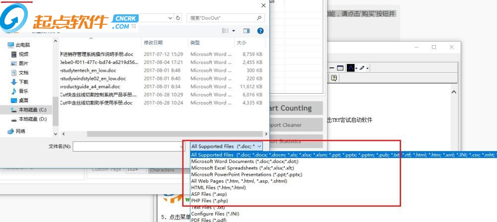Expand the file name combo box arrow

pos(180,147)
